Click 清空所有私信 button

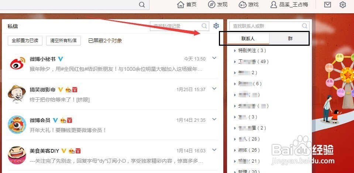point(63,41)
